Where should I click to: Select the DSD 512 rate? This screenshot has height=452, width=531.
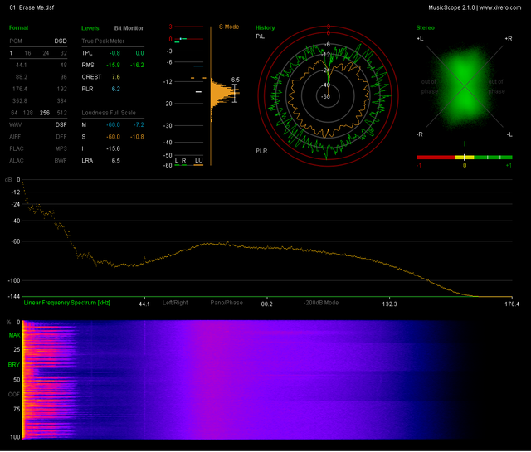(61, 113)
